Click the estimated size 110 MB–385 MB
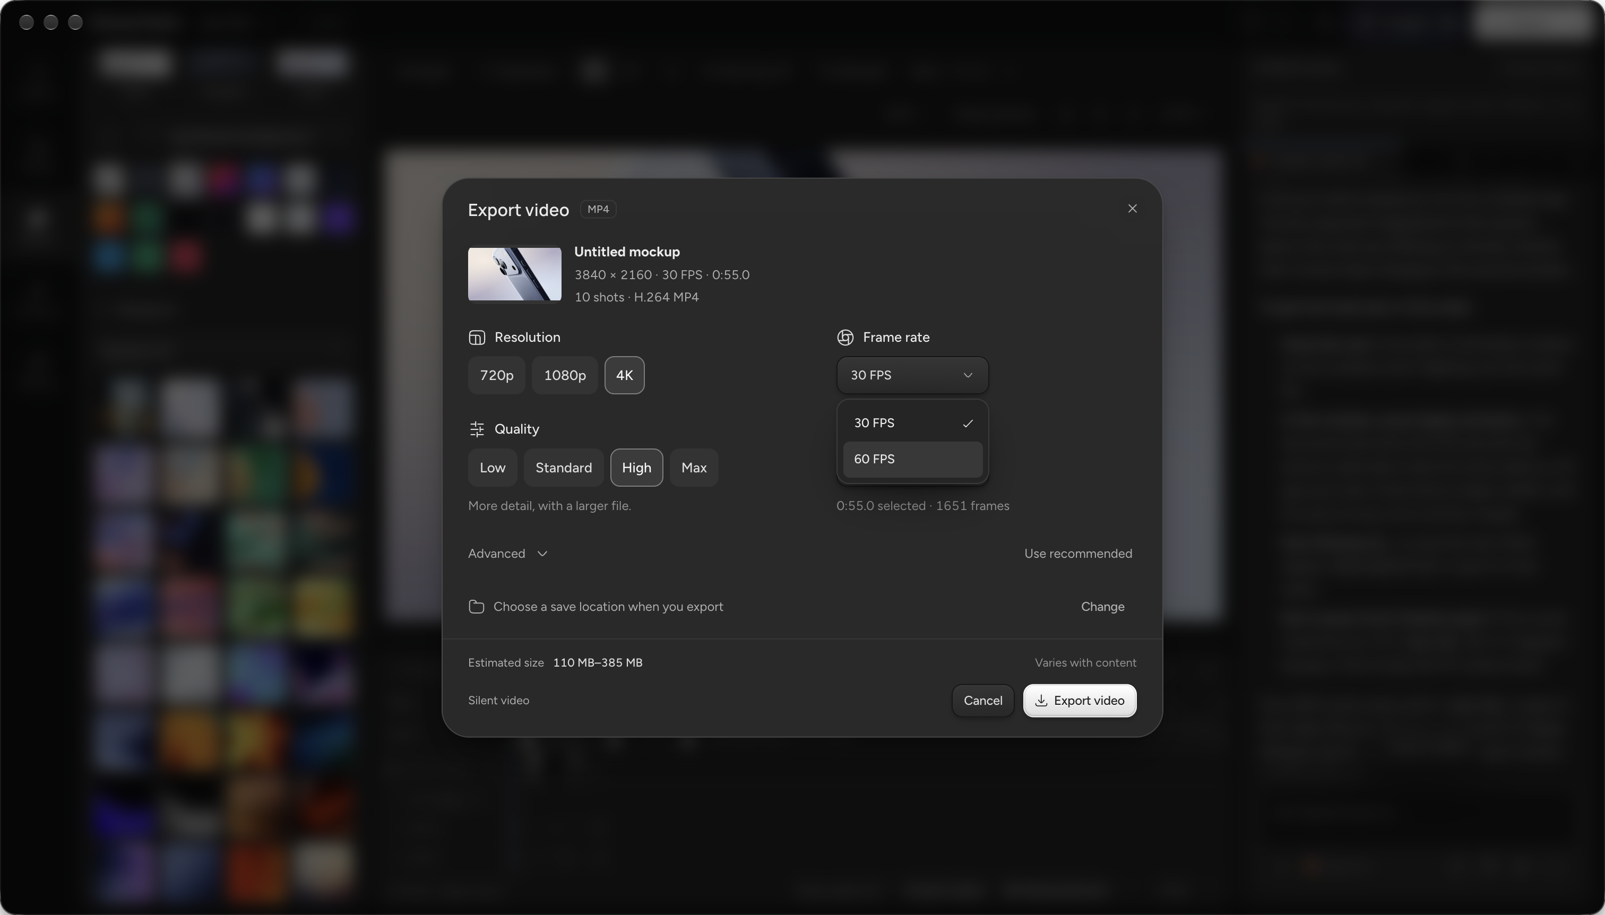This screenshot has width=1605, height=915. (x=598, y=662)
